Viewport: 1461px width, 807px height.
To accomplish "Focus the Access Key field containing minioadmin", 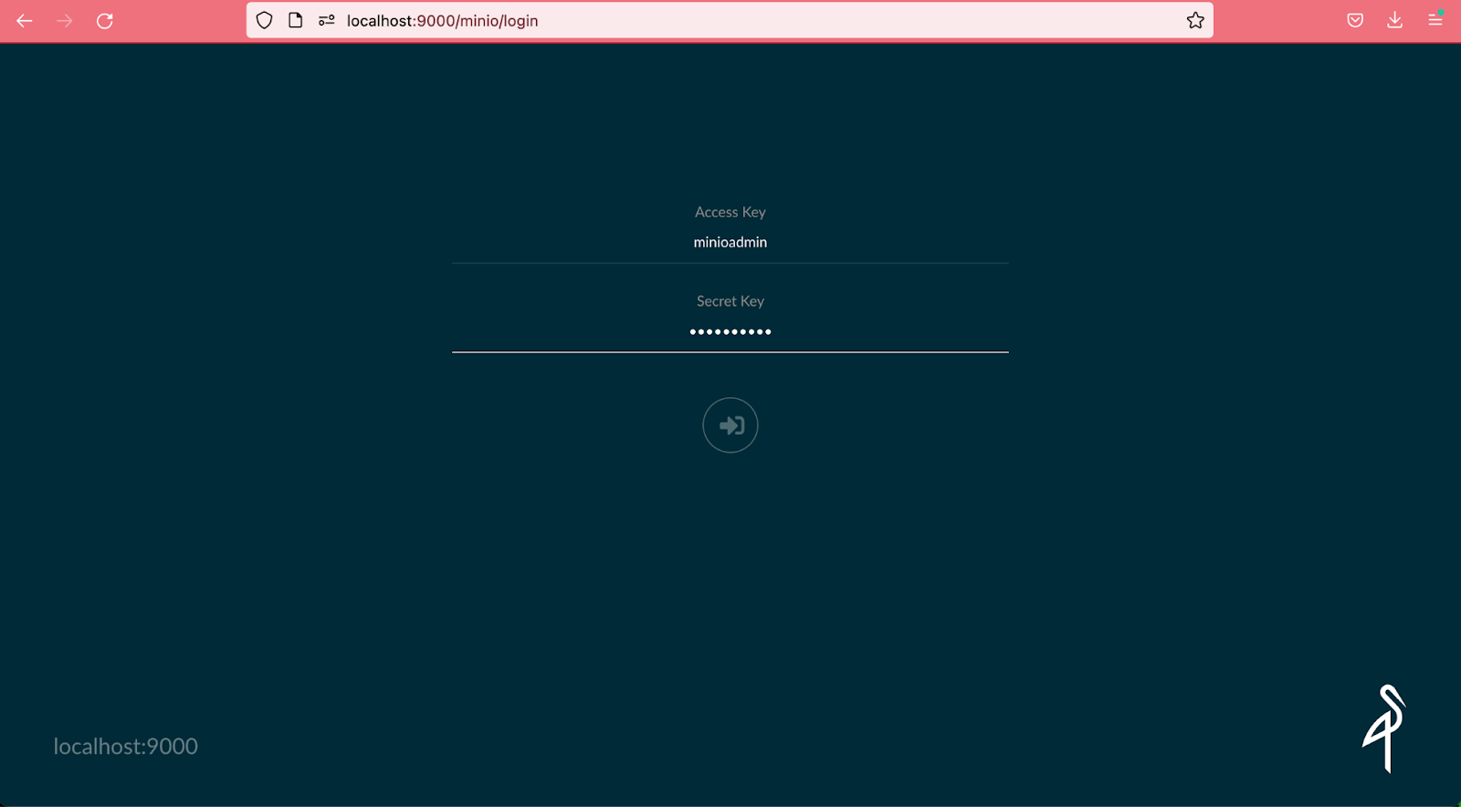I will point(730,243).
